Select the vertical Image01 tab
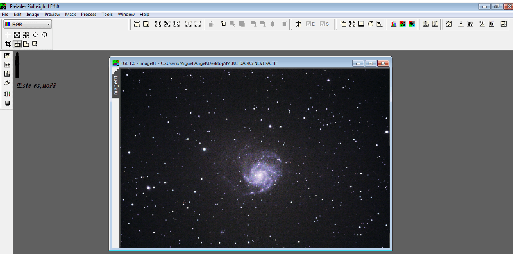Image resolution: width=513 pixels, height=254 pixels. (x=115, y=86)
